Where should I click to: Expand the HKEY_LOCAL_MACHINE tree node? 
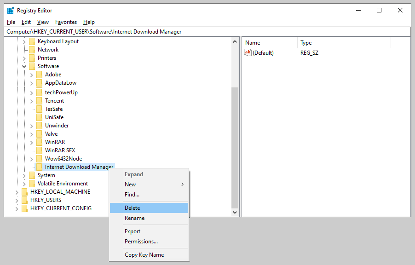17,191
